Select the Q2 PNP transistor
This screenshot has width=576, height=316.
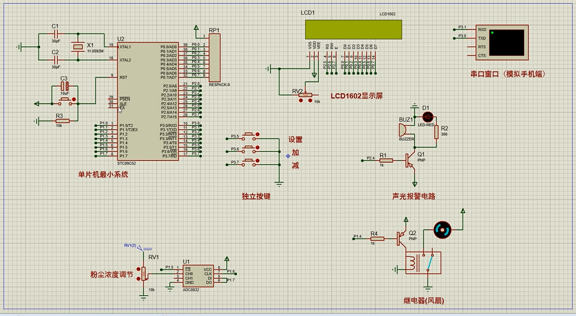(402, 238)
